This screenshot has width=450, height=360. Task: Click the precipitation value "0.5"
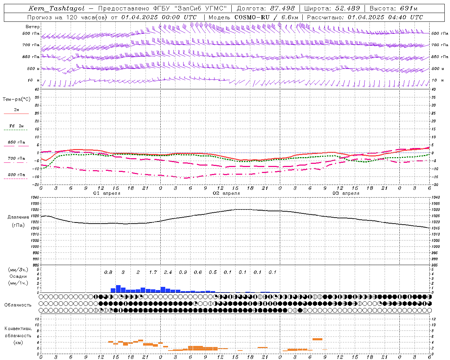point(213,272)
